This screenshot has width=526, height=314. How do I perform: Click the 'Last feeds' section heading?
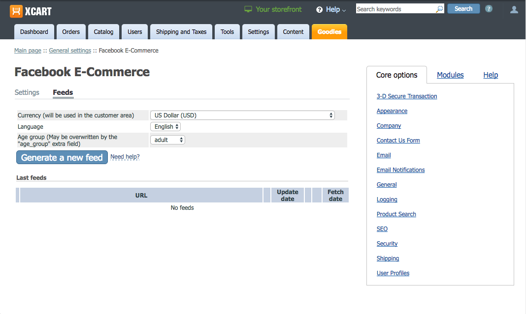point(32,178)
